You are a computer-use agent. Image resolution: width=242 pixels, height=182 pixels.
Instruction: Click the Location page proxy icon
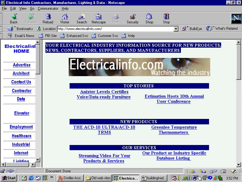(x=39, y=29)
